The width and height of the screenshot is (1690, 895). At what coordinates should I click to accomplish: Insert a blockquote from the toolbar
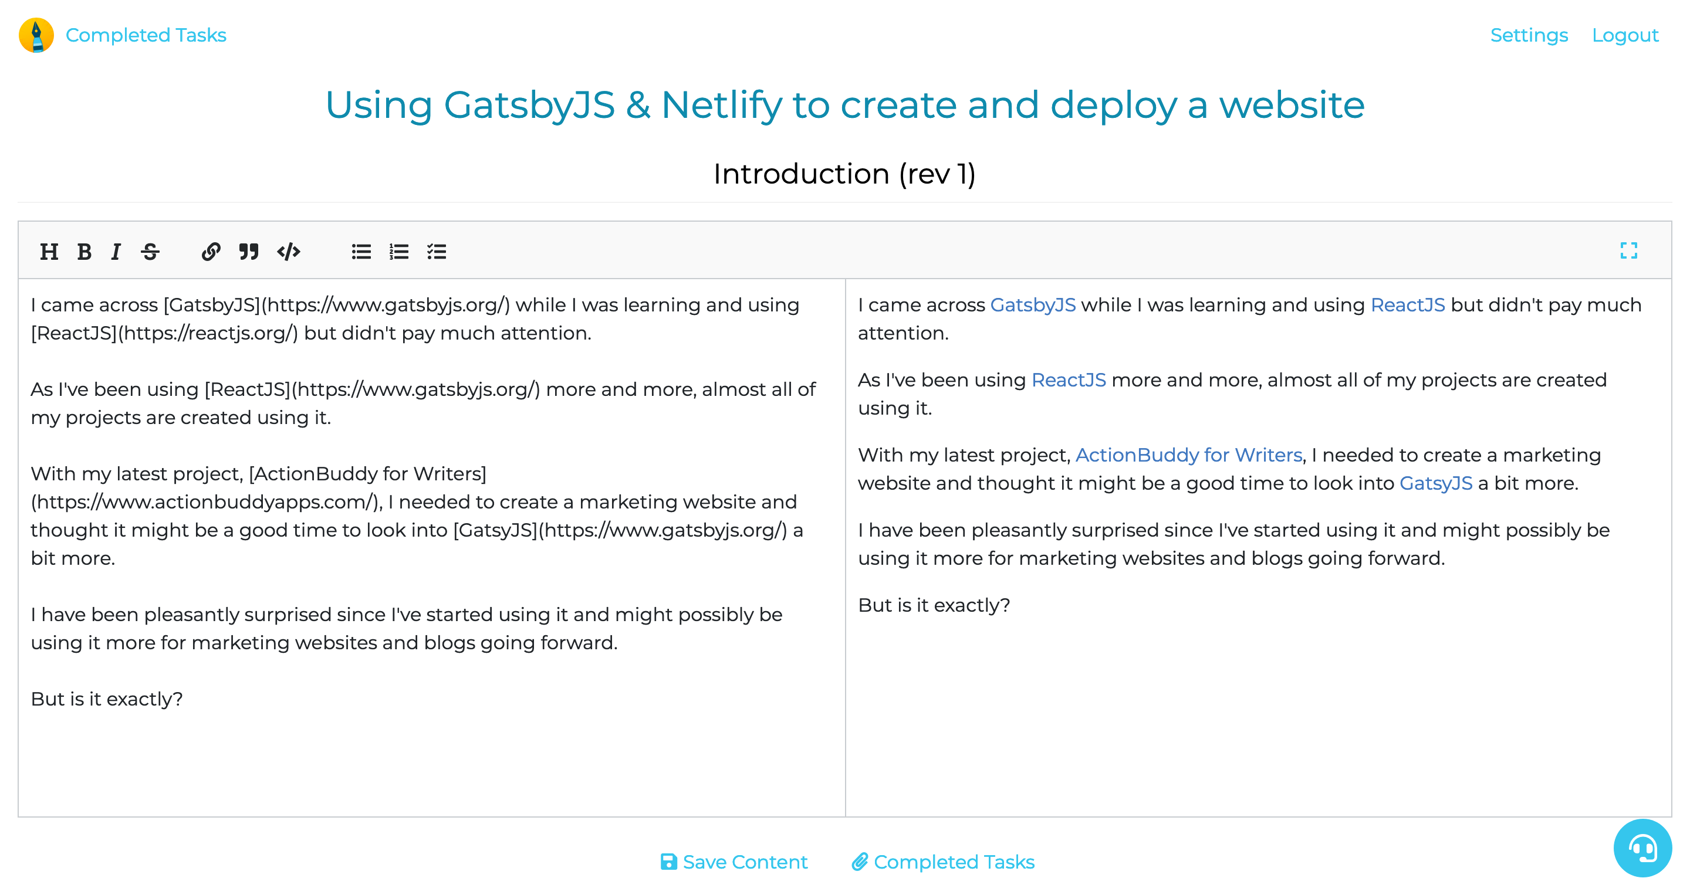click(x=249, y=252)
